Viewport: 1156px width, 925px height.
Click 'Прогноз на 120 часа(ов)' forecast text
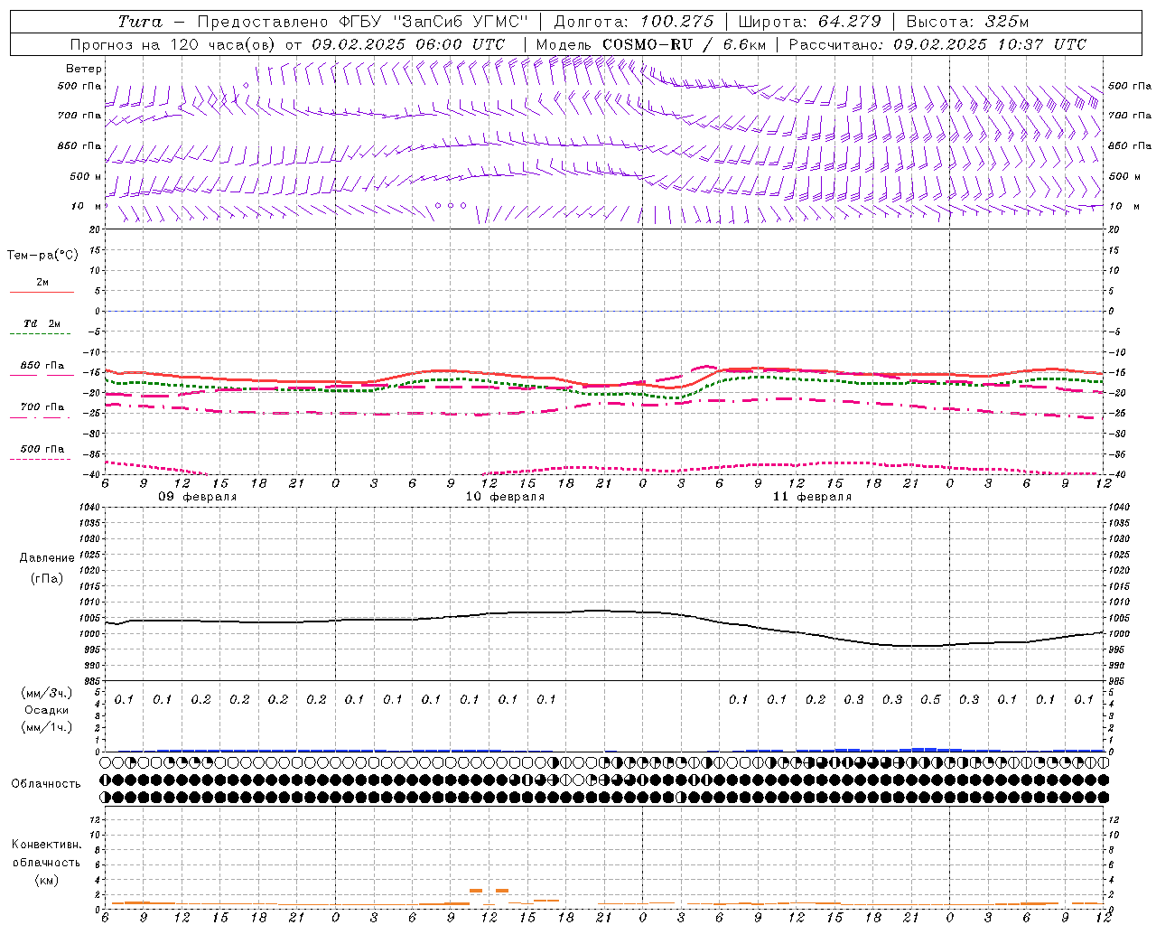[x=172, y=44]
